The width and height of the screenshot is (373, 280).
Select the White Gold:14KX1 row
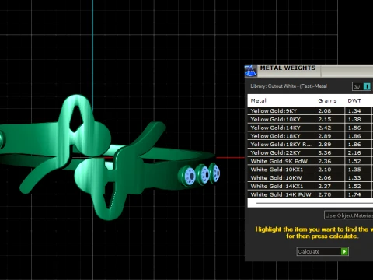pyautogui.click(x=310, y=186)
